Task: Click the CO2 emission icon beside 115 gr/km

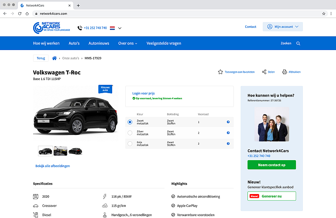Action: [105, 206]
